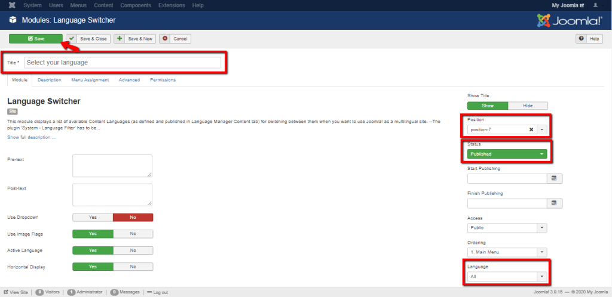Click the Site badge under Language Switcher
This screenshot has height=297, width=612.
[13, 112]
